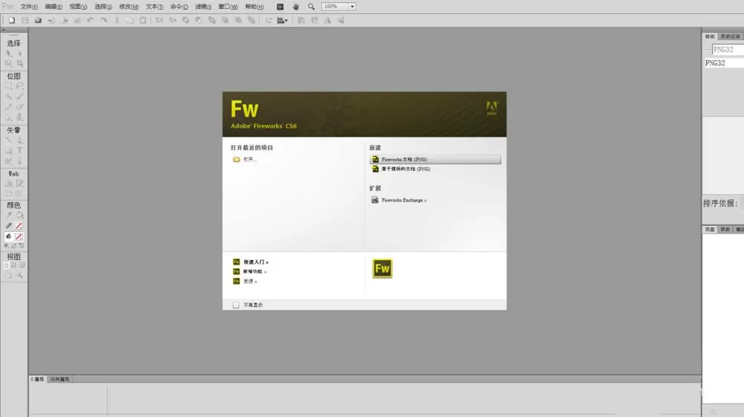Open the lower PNG32 format dropdown
744x417 pixels.
tap(724, 63)
